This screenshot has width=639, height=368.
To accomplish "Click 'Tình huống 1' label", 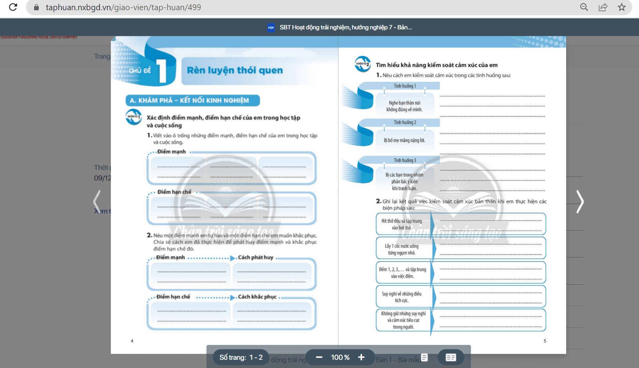I will click(405, 86).
